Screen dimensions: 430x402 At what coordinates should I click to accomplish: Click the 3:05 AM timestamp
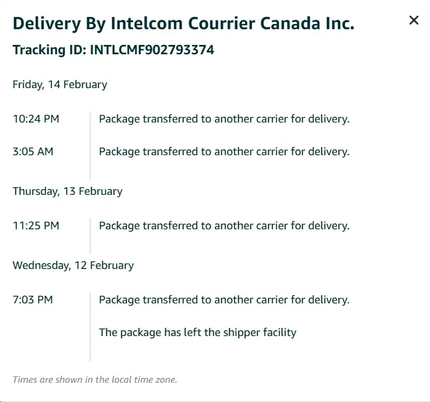33,152
